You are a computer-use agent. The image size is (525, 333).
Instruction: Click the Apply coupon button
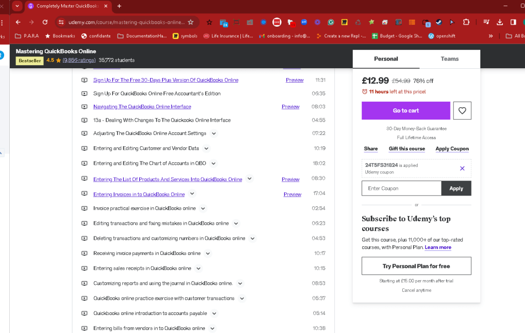coord(456,189)
